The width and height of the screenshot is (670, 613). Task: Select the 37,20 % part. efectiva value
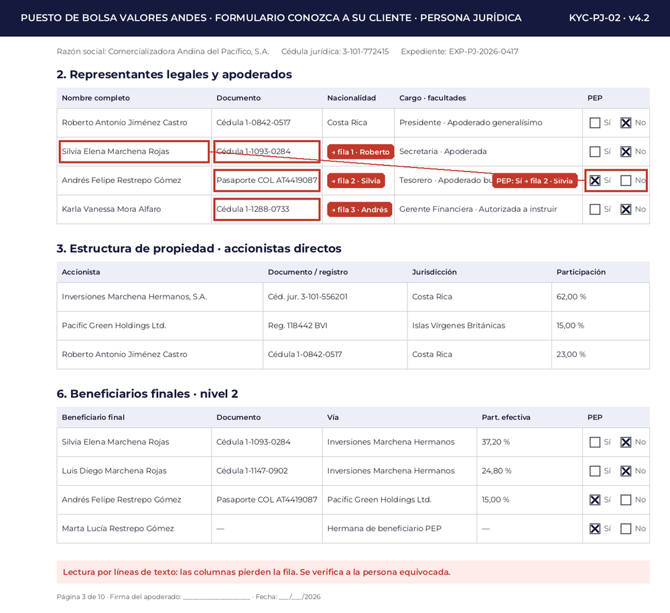tap(496, 442)
